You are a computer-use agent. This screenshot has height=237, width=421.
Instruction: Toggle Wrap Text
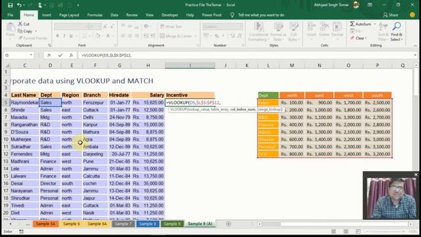(171, 26)
